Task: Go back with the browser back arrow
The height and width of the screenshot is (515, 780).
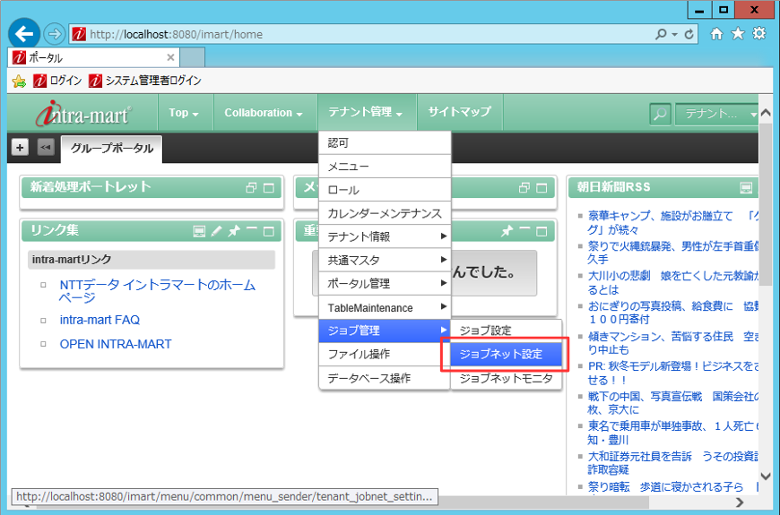Action: coord(24,34)
